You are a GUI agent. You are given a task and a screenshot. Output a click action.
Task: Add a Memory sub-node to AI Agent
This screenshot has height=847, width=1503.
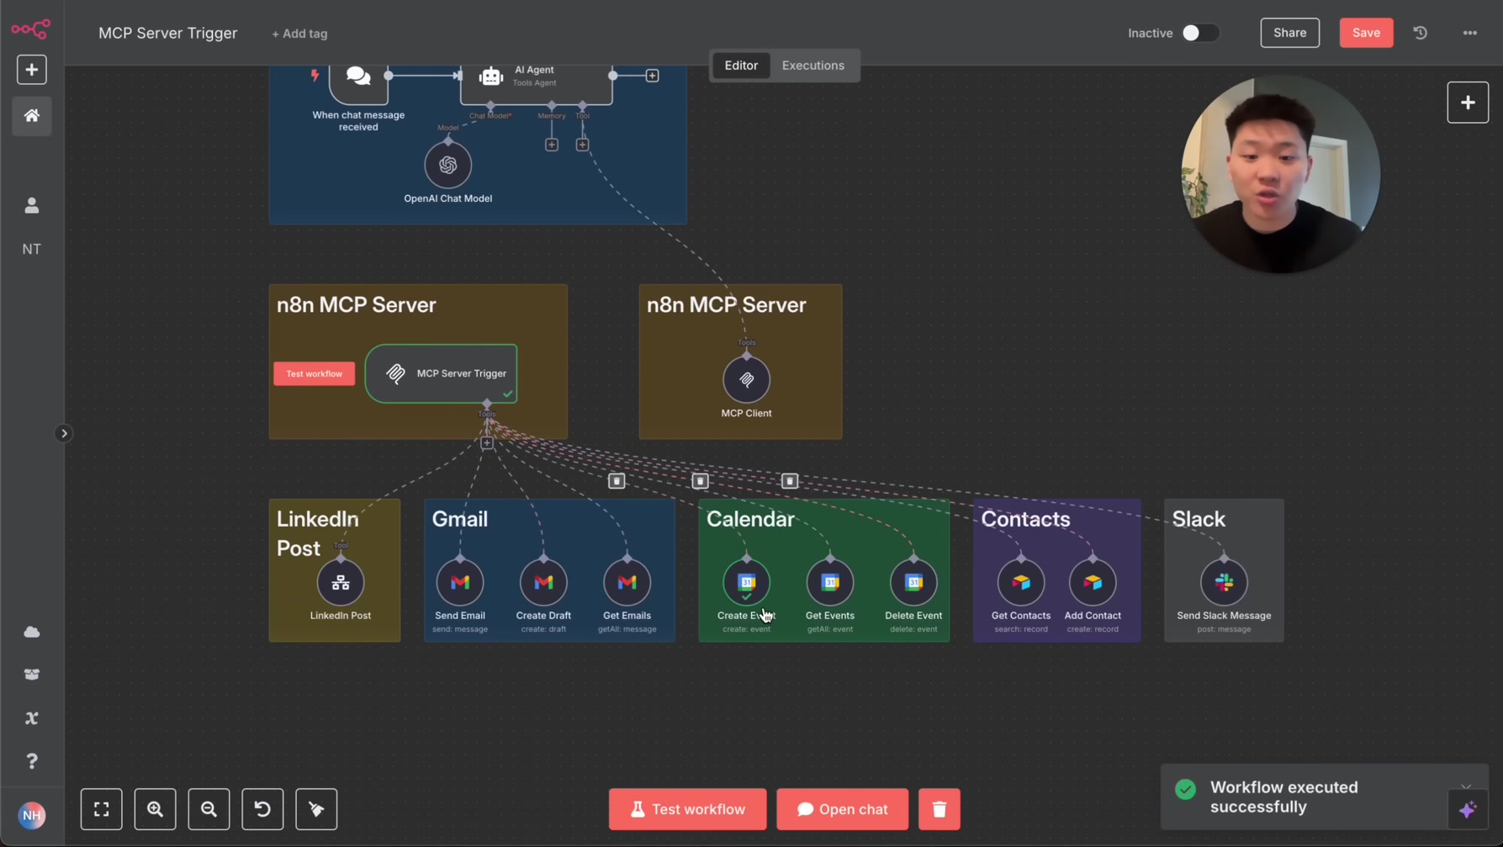click(552, 145)
